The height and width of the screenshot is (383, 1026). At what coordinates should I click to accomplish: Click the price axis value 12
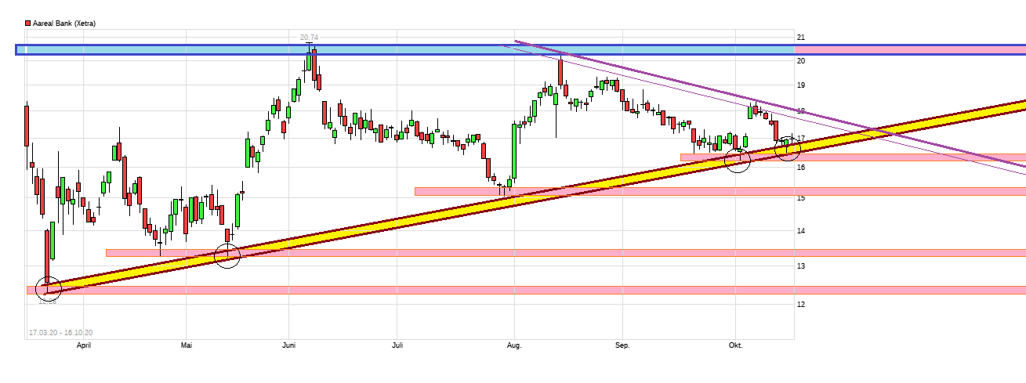pyautogui.click(x=801, y=304)
